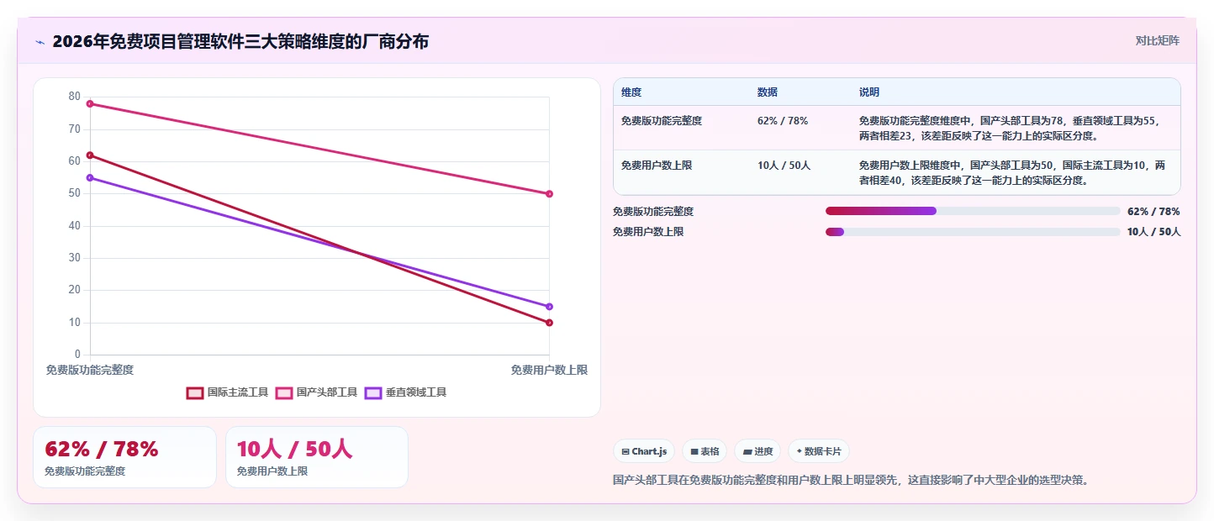
Task: Click the 说明 column header
Action: click(x=869, y=92)
